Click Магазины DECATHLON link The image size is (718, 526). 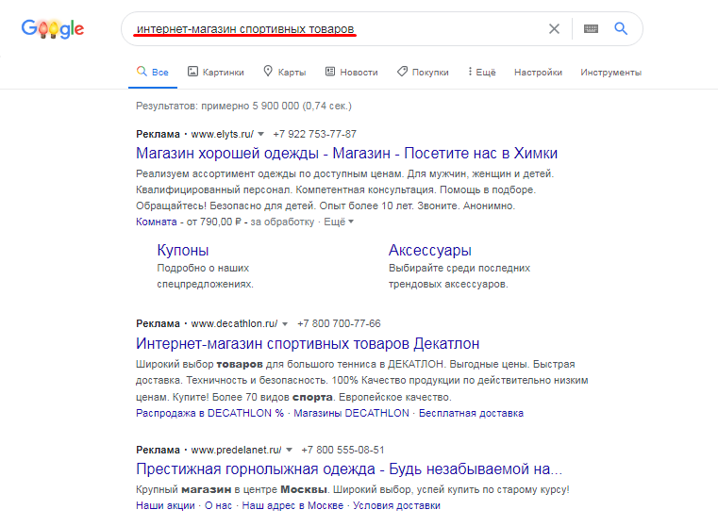[x=351, y=413]
